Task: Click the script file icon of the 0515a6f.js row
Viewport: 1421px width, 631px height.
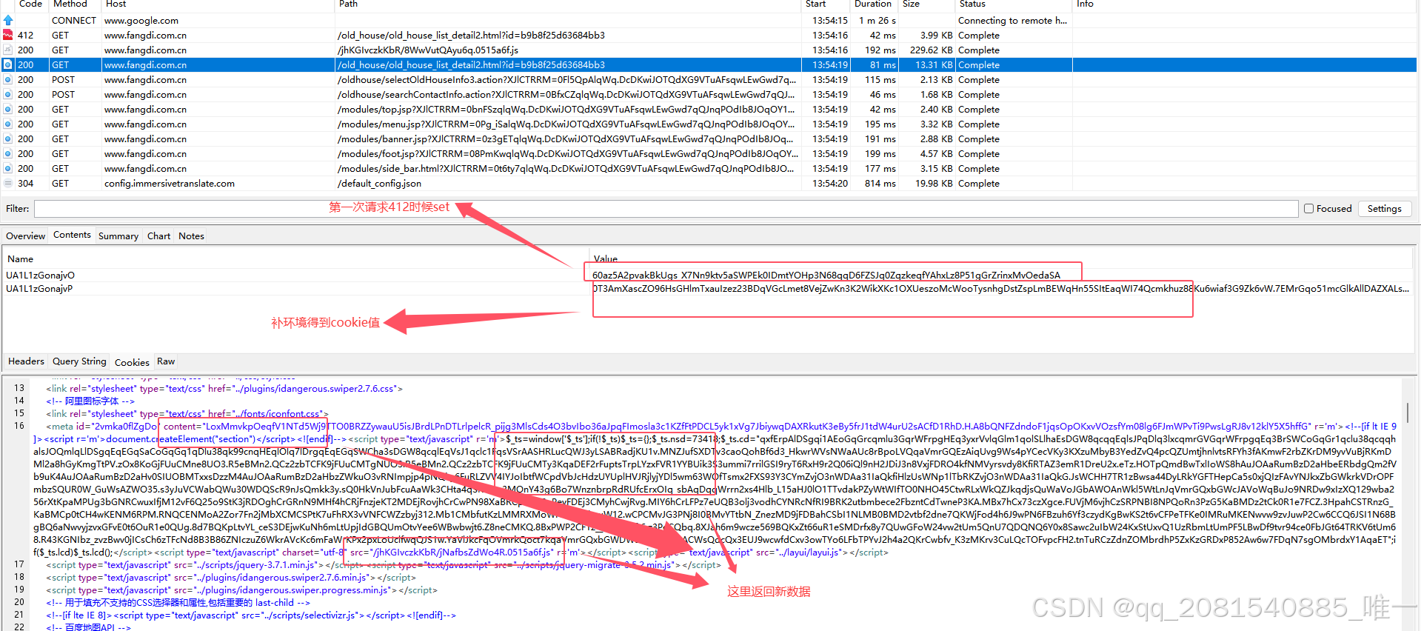Action: coord(7,50)
